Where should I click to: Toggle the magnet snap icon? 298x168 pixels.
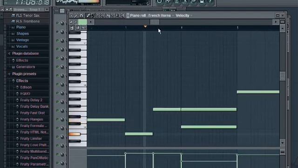(x=81, y=15)
